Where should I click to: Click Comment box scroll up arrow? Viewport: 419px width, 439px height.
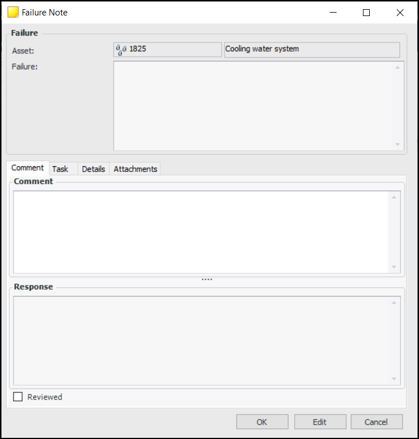(394, 197)
